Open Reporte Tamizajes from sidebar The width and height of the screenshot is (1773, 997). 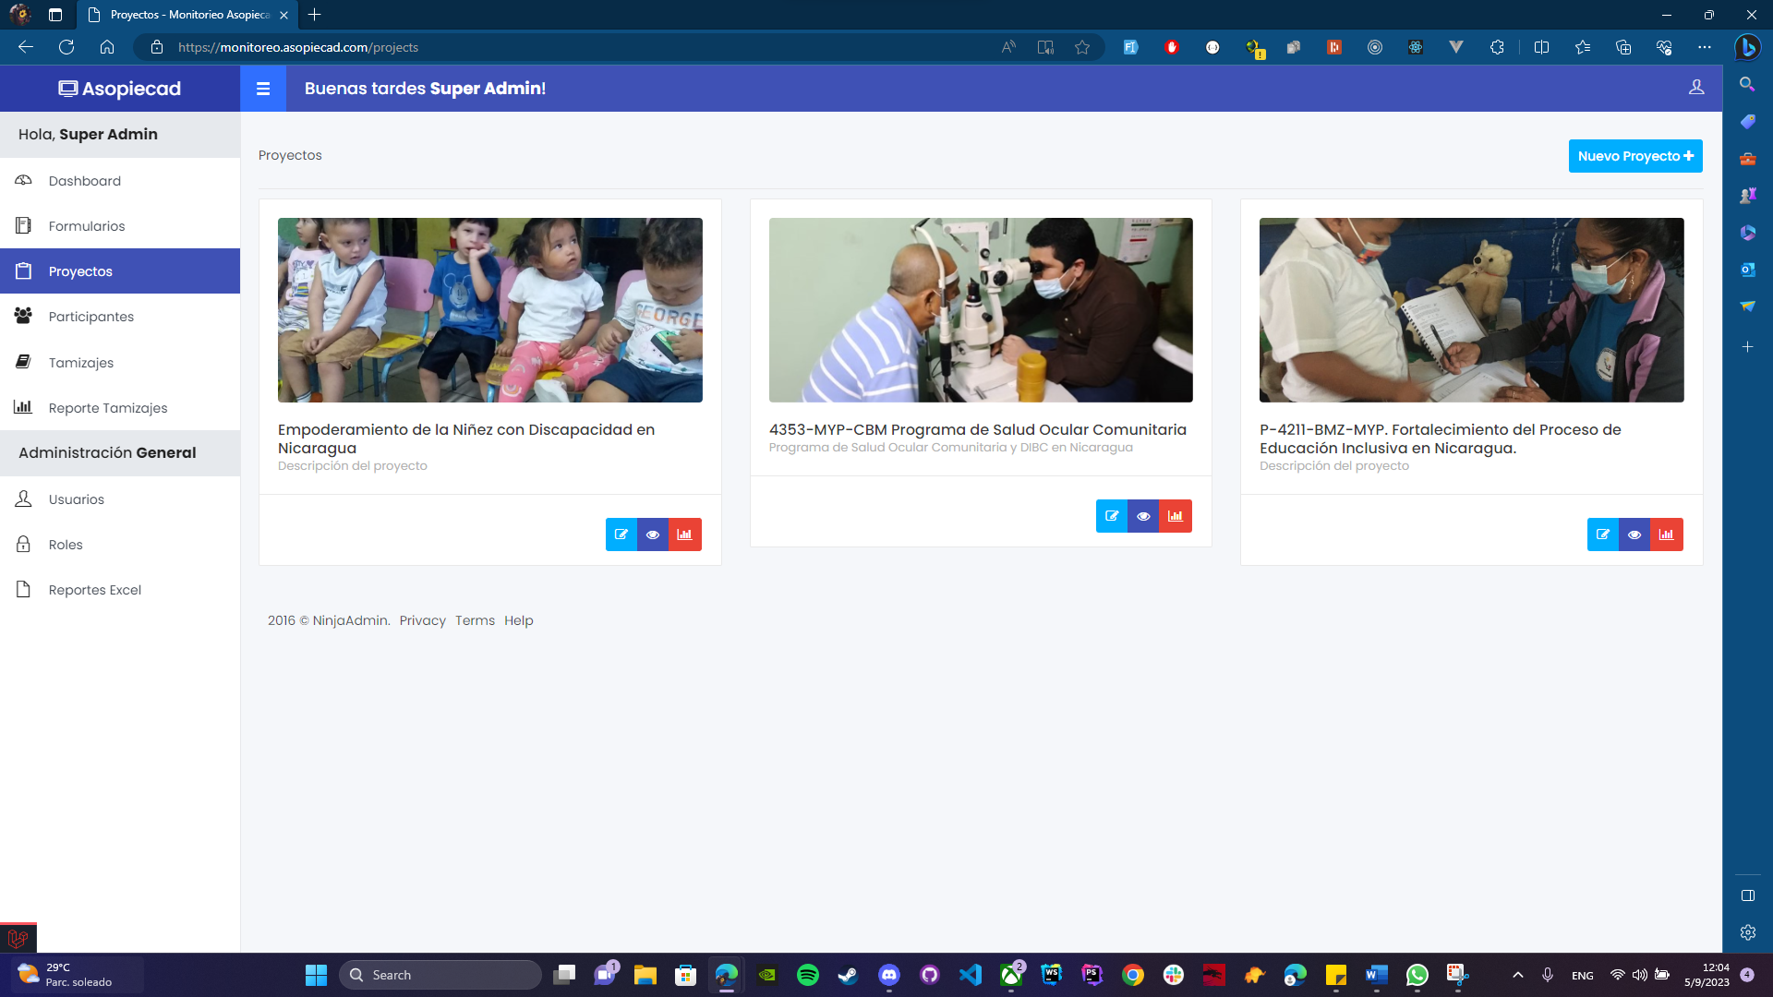point(107,408)
